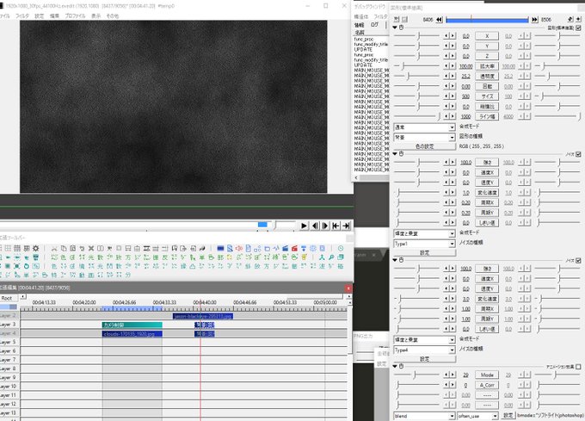Screen dimensions: 585x421
Task: Jump to end with the →| button
Action: point(346,226)
